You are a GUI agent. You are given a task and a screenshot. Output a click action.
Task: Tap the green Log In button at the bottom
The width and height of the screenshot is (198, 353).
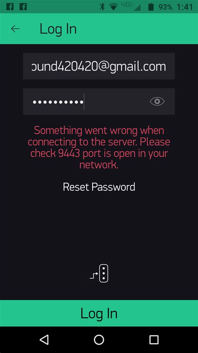tap(99, 313)
